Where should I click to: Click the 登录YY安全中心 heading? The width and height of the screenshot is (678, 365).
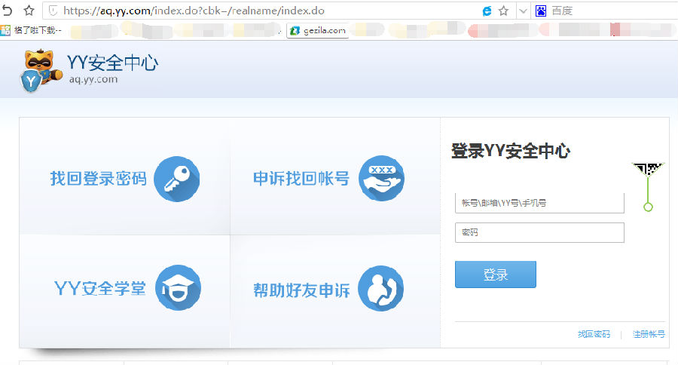pyautogui.click(x=511, y=151)
